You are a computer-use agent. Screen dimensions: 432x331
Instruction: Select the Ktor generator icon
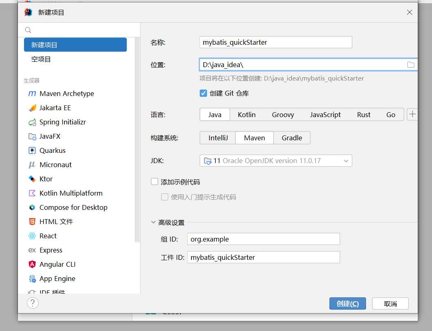32,179
